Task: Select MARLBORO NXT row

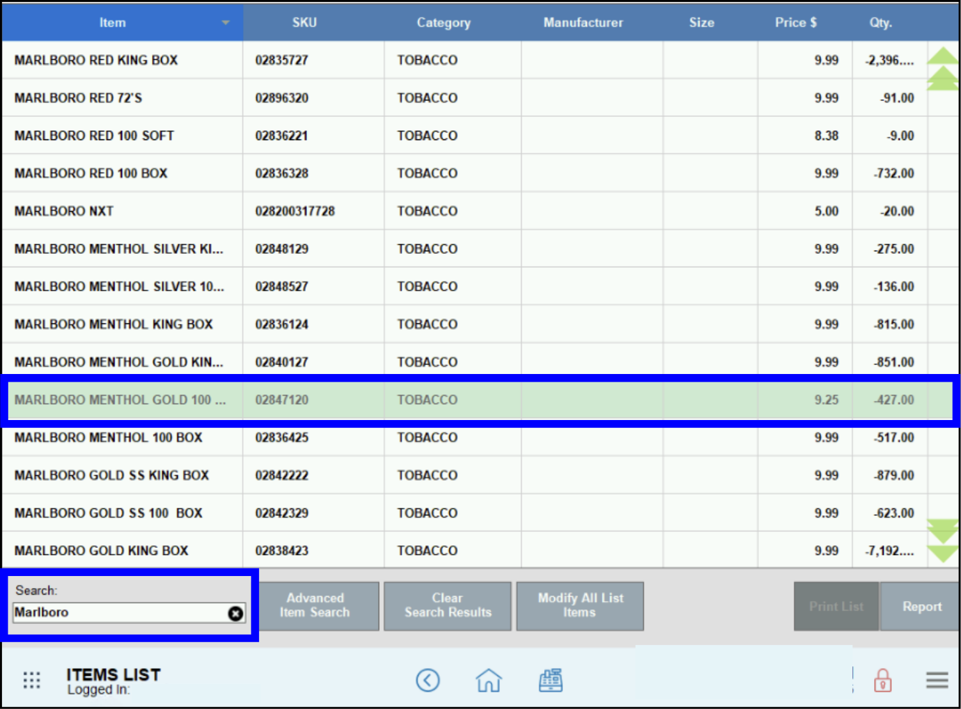Action: coord(465,211)
